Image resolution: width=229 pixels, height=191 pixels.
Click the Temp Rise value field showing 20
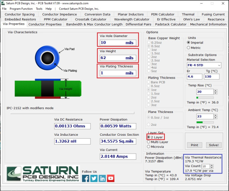click(205, 92)
